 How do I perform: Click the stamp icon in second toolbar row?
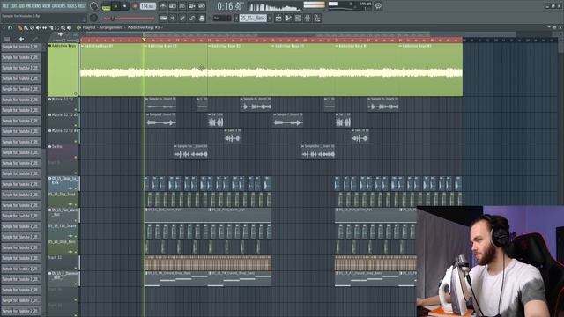tap(202, 18)
